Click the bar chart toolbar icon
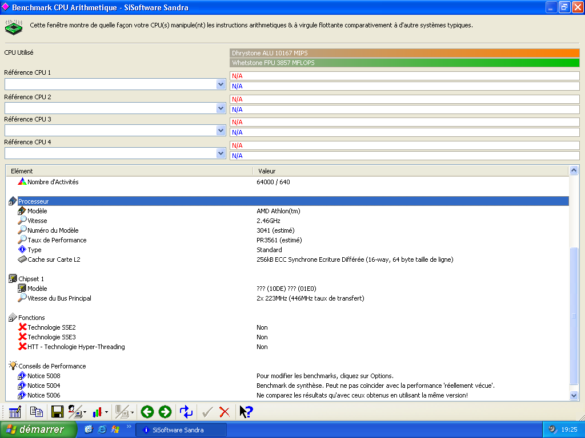The height and width of the screenshot is (438, 585). (x=97, y=412)
